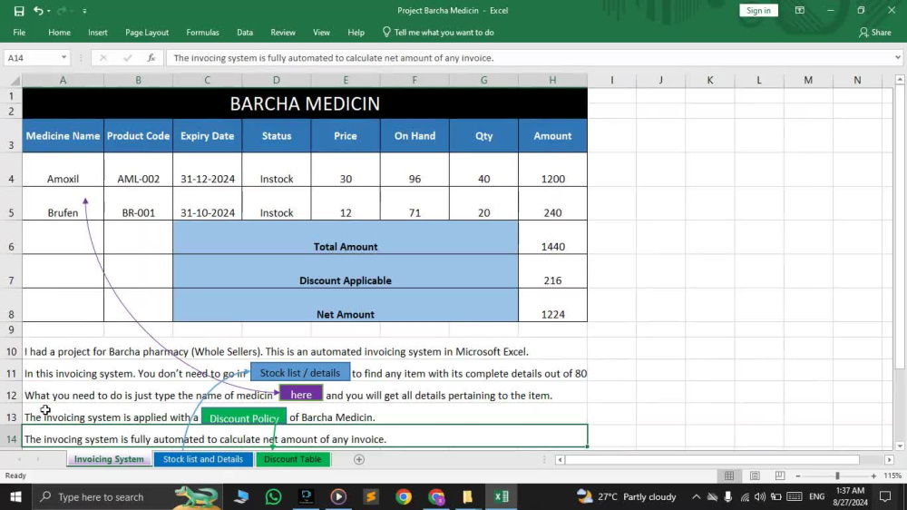Open Google Chrome from the taskbar

[x=404, y=496]
